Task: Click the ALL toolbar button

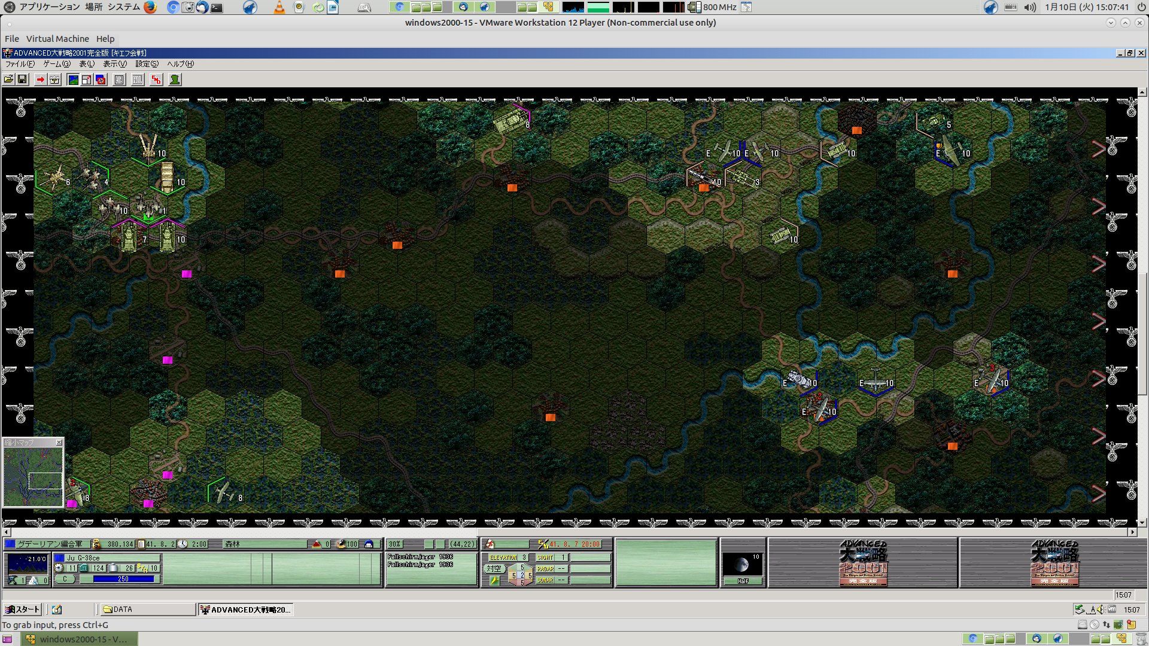Action: click(138, 80)
